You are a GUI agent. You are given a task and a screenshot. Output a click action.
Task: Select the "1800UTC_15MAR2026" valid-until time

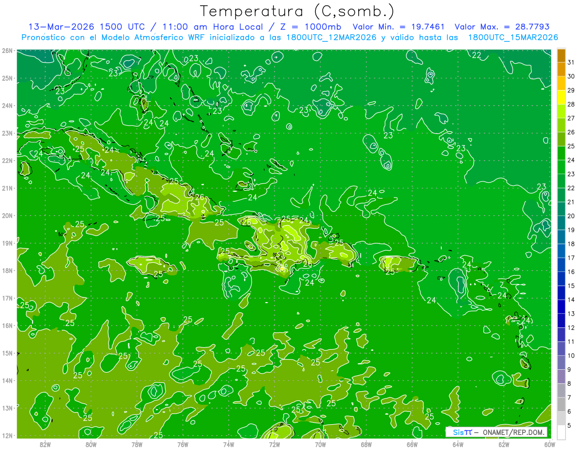coord(512,37)
